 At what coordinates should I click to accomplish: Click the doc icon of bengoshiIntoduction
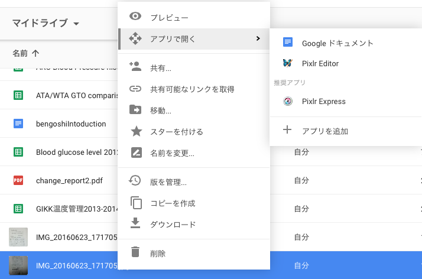point(18,124)
